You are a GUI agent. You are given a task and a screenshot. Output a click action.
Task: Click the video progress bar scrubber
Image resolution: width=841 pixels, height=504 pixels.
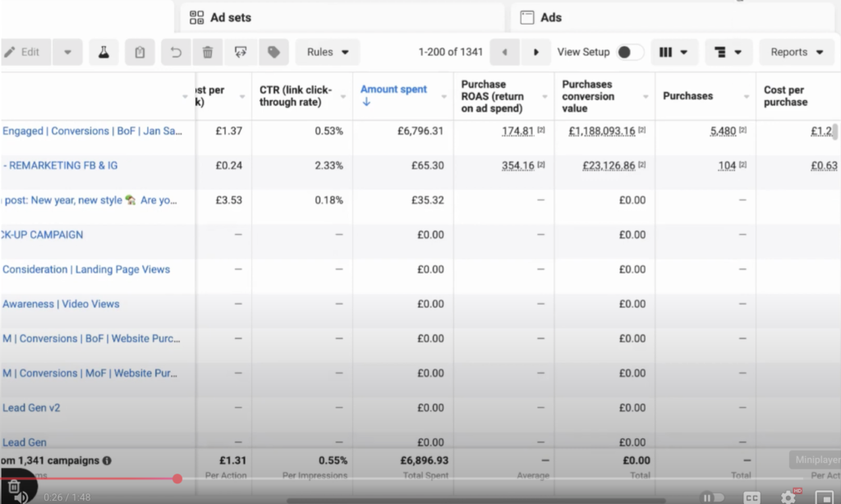click(177, 479)
